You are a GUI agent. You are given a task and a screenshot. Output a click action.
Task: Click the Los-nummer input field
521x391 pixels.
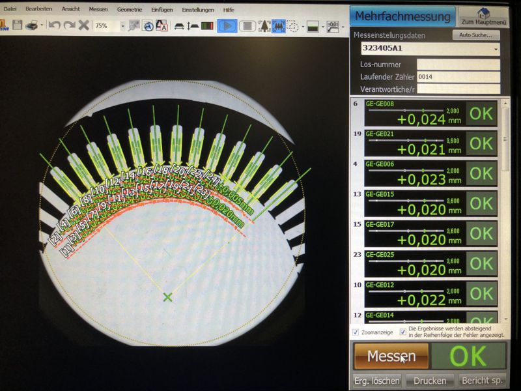point(458,65)
